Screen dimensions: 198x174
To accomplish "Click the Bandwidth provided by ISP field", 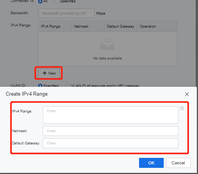I will pyautogui.click(x=66, y=13).
